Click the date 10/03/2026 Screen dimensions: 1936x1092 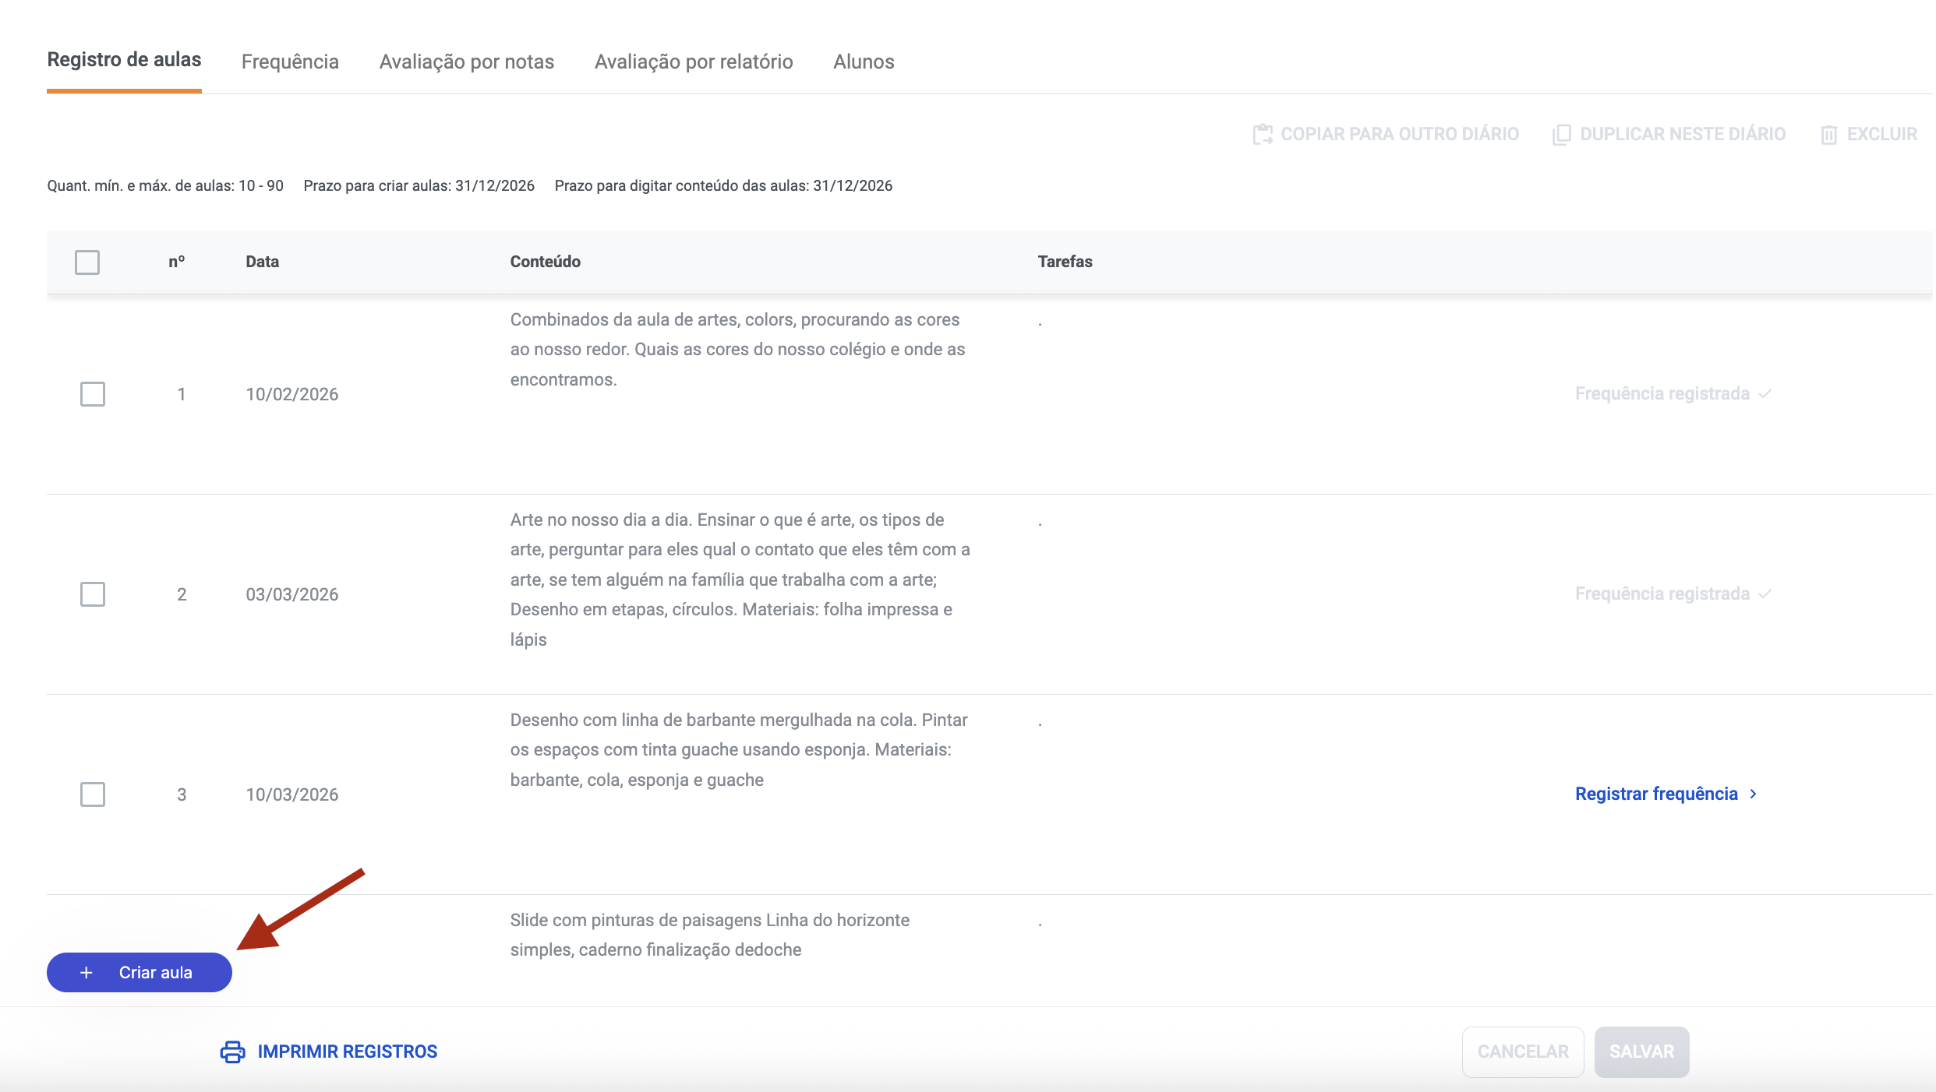click(x=292, y=794)
